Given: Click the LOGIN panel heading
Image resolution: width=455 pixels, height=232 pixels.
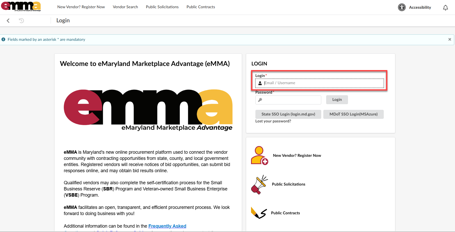Looking at the screenshot, I should 259,64.
